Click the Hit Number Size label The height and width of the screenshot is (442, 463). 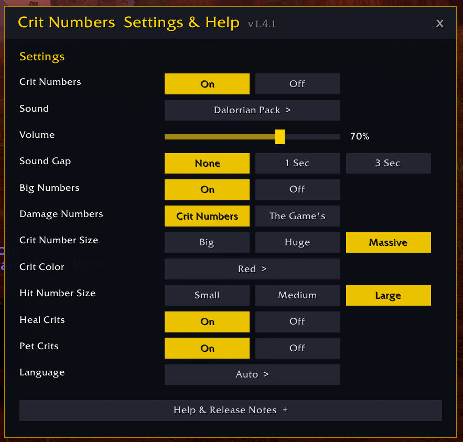[58, 293]
